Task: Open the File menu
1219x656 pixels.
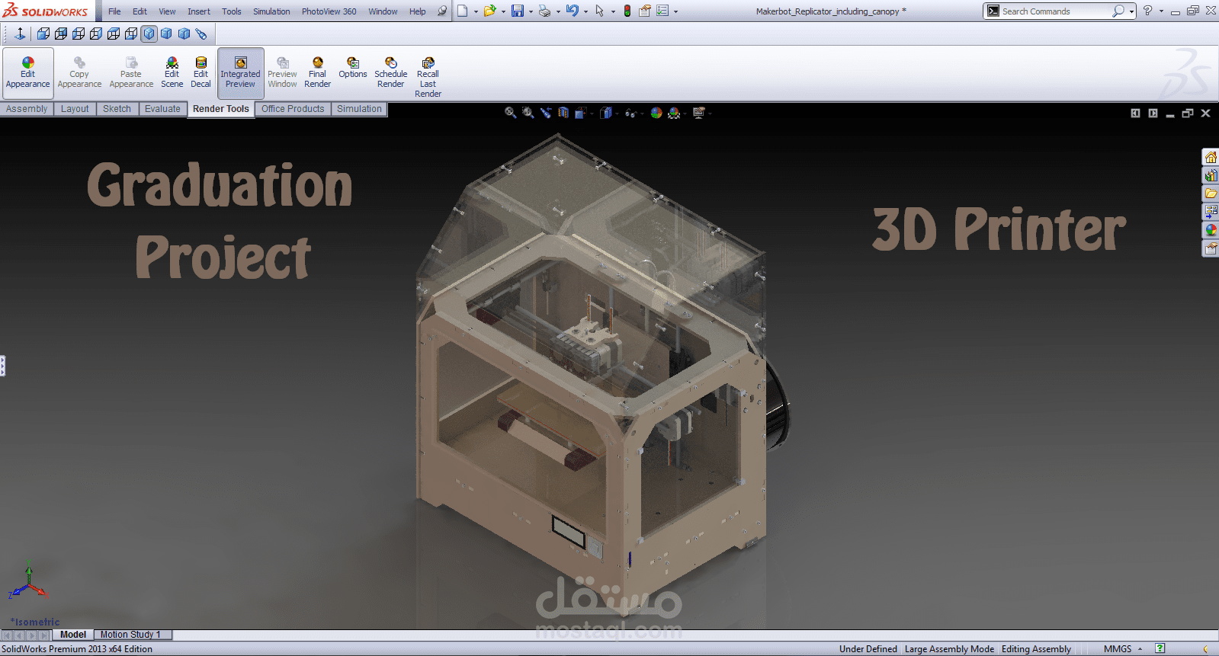Action: 114,11
